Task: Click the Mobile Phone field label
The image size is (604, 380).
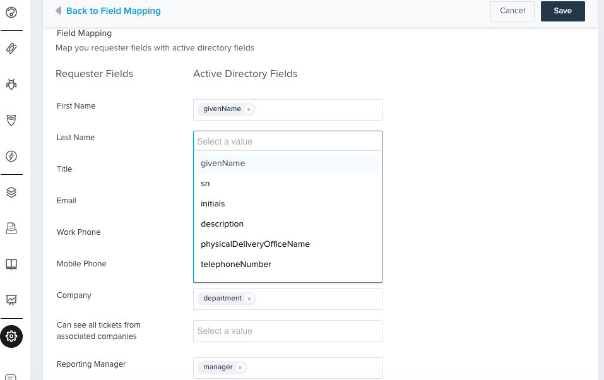Action: click(x=81, y=264)
